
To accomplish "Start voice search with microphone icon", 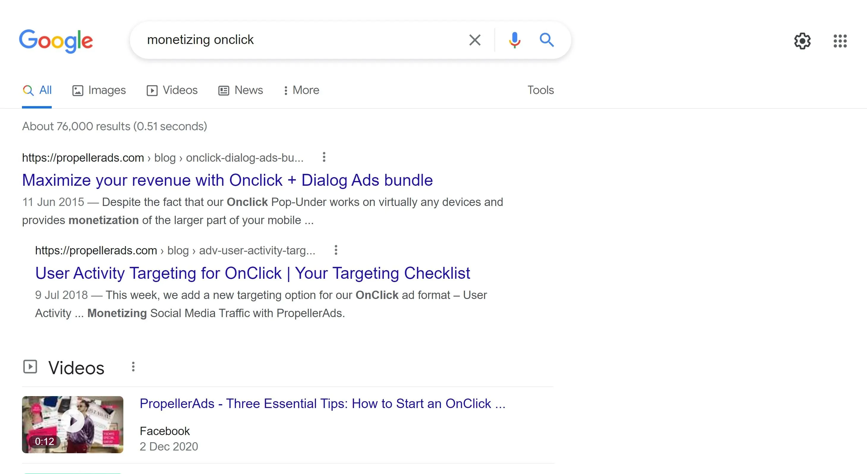I will 514,40.
